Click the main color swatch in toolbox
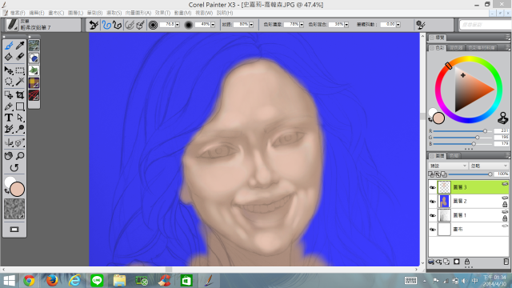The image size is (512, 288). (17, 190)
